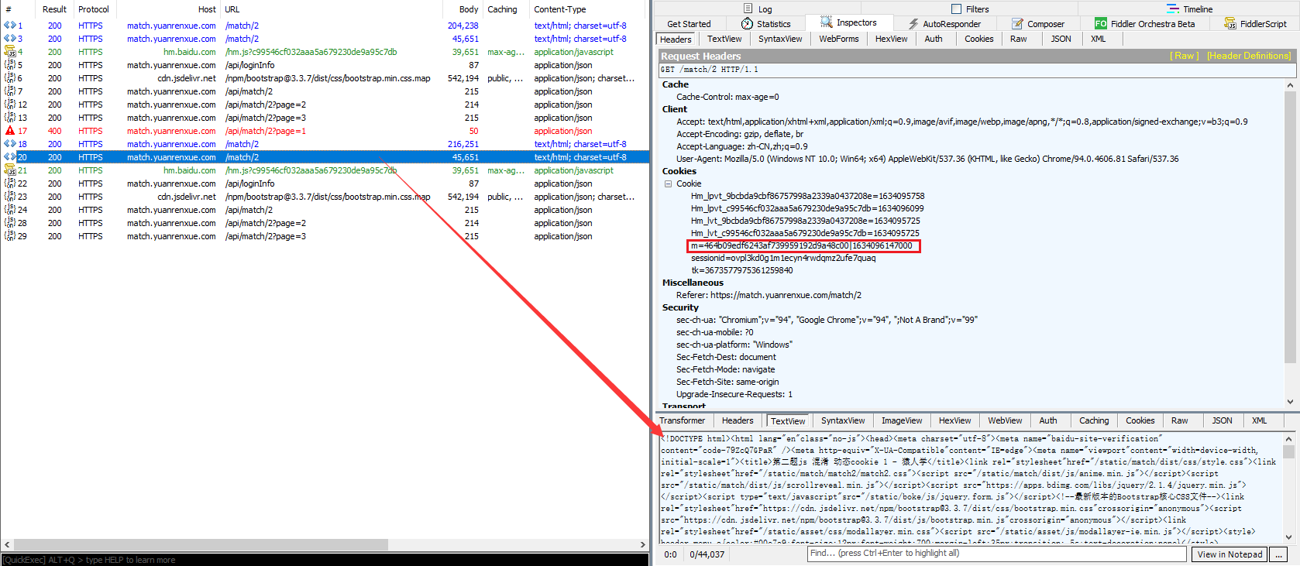Switch request inspector to Raw tab

click(x=1018, y=39)
